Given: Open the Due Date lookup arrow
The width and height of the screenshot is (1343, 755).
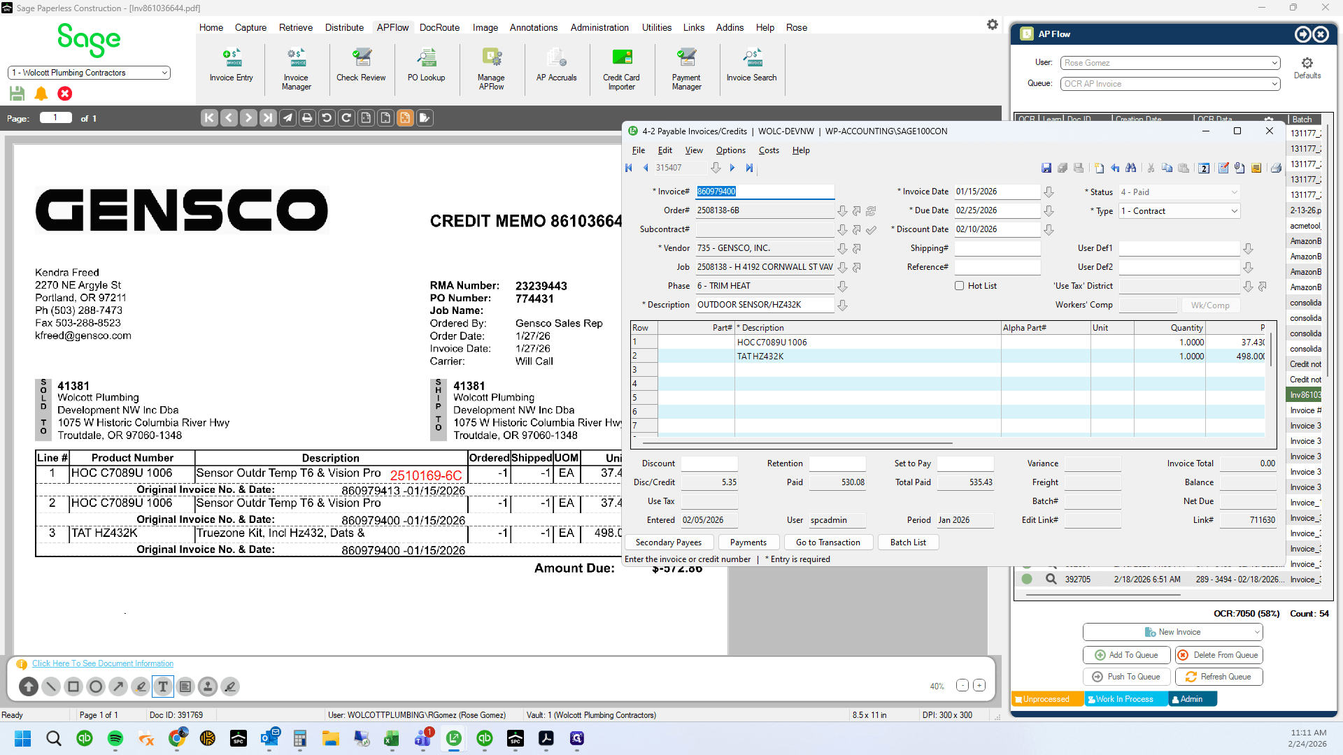Looking at the screenshot, I should (x=1049, y=210).
